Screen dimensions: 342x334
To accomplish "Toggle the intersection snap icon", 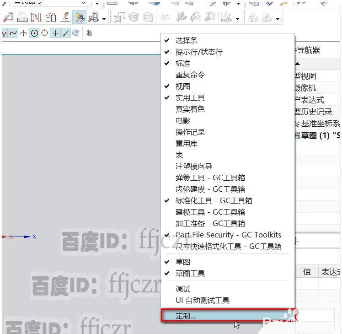I will click(24, 33).
